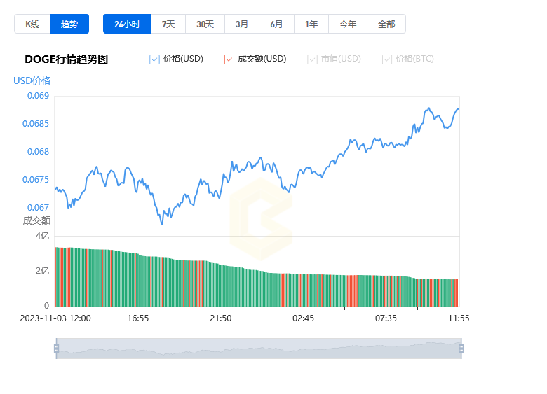Click right handle of range slider
Image resolution: width=547 pixels, height=394 pixels.
point(461,348)
